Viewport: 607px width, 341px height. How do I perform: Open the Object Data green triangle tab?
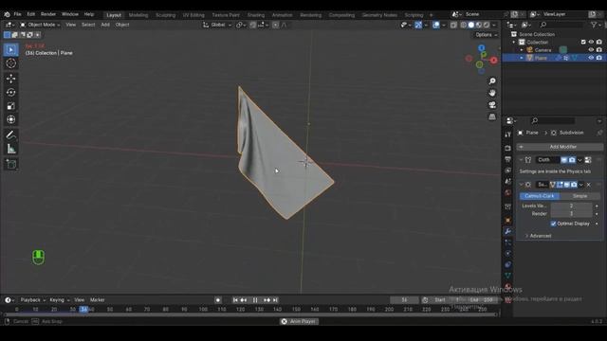[508, 276]
